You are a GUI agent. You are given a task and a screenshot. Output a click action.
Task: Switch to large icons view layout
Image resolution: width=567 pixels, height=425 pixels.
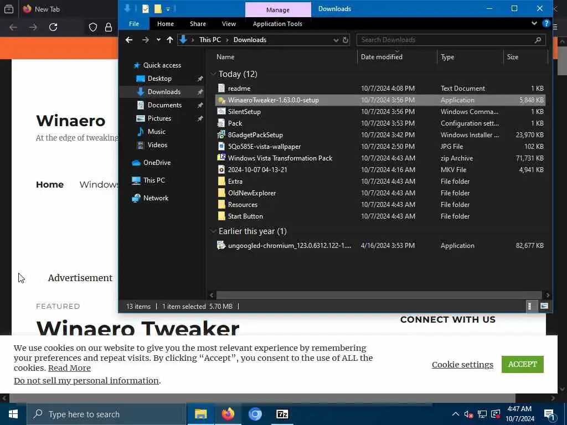pyautogui.click(x=544, y=306)
